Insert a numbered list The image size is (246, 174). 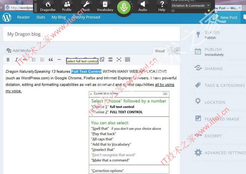(x=42, y=60)
